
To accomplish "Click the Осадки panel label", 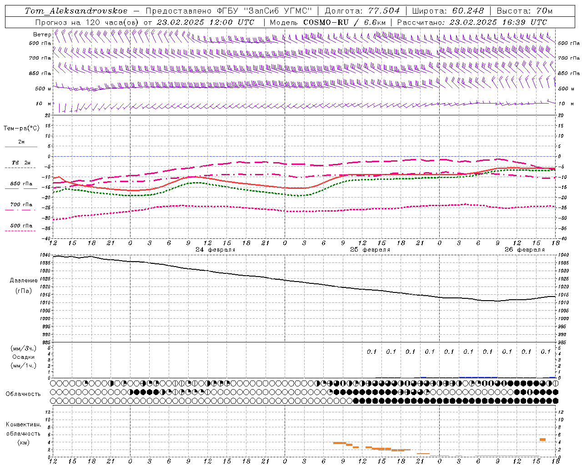I will [x=24, y=357].
